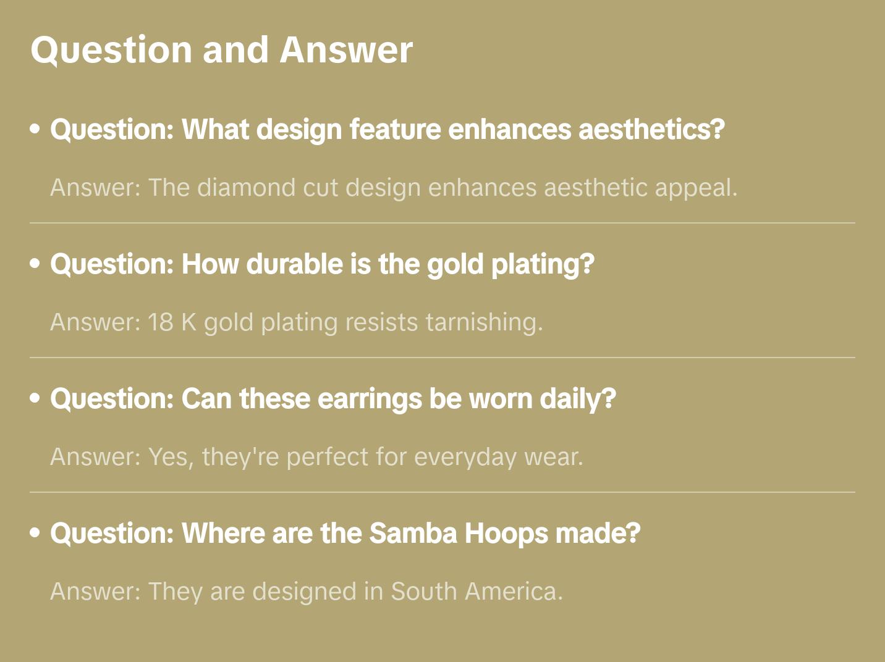Click divider line below the tarnishing answer
The image size is (885, 662).
point(443,358)
